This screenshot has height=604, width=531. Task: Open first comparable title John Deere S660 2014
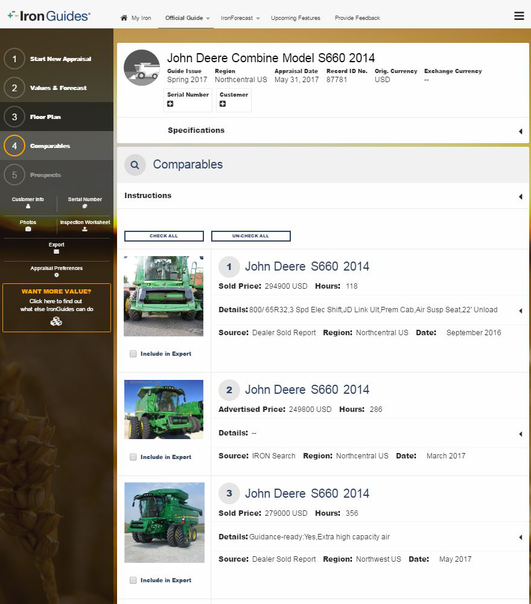click(307, 266)
